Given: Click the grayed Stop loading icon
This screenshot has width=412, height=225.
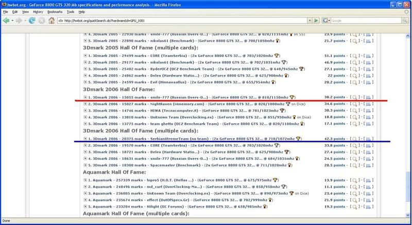Looking at the screenshot, I should (x=42, y=21).
